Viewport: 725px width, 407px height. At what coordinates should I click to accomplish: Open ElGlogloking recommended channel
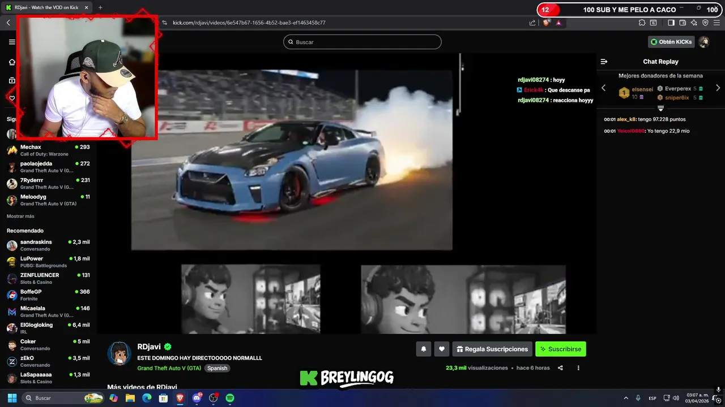click(x=48, y=328)
